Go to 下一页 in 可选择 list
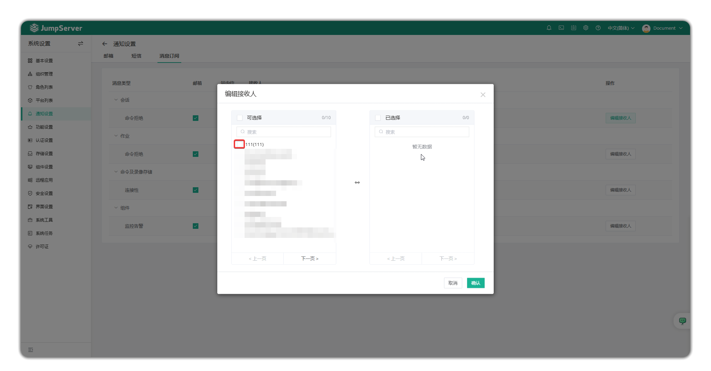 pyautogui.click(x=310, y=259)
